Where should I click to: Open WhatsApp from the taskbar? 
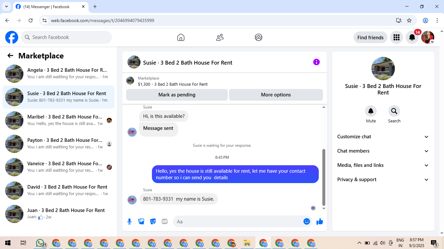[x=40, y=243]
